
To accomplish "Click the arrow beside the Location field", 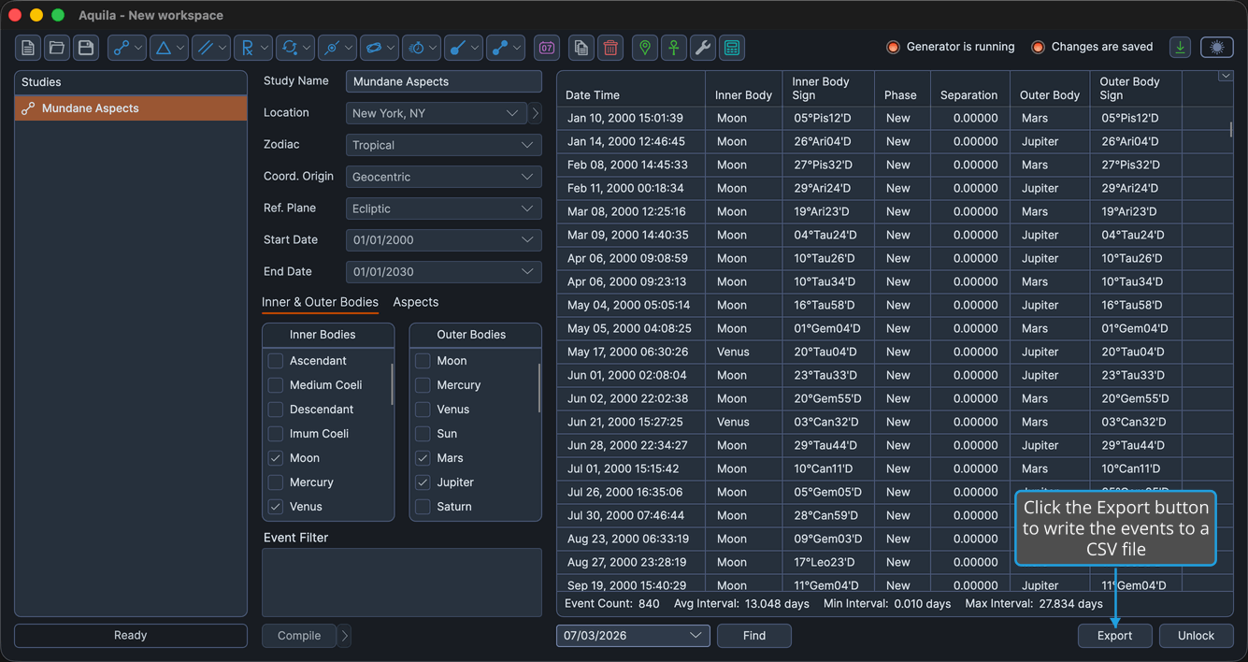I will click(536, 113).
